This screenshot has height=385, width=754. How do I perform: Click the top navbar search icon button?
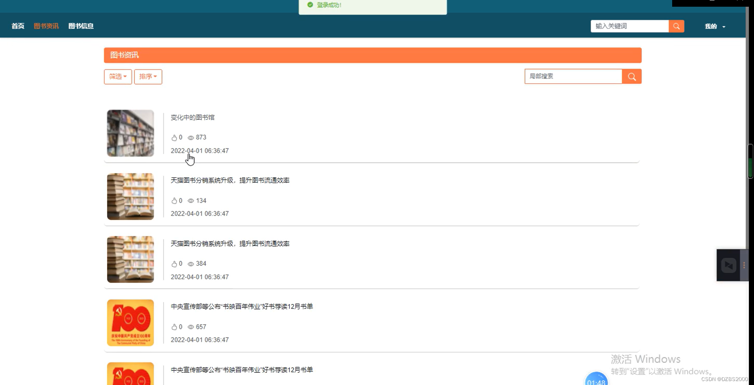(x=677, y=26)
